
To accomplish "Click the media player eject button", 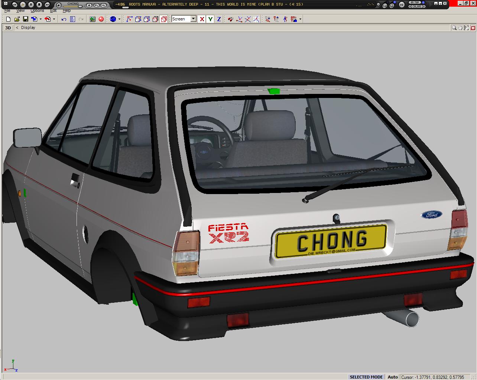I will (x=89, y=5).
